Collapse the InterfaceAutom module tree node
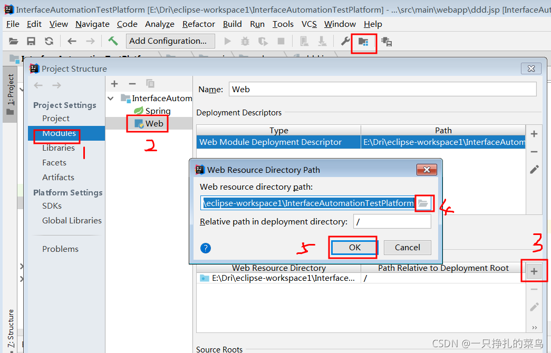551x353 pixels. click(x=111, y=99)
